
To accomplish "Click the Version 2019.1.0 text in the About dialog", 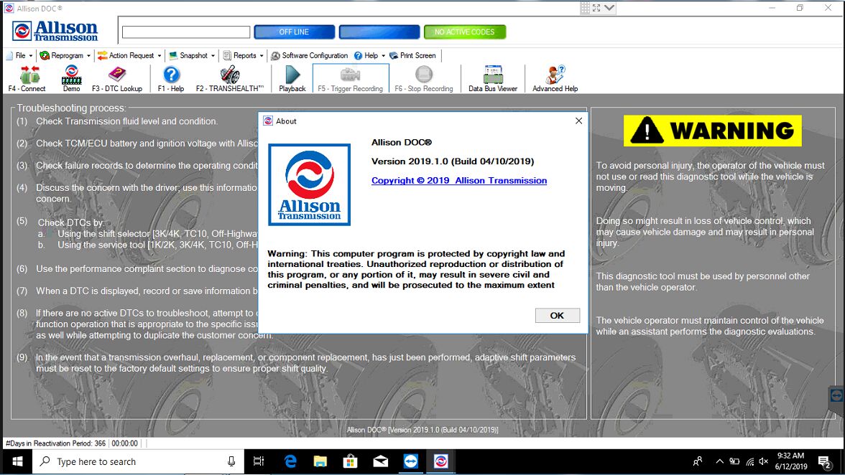I will (x=453, y=161).
